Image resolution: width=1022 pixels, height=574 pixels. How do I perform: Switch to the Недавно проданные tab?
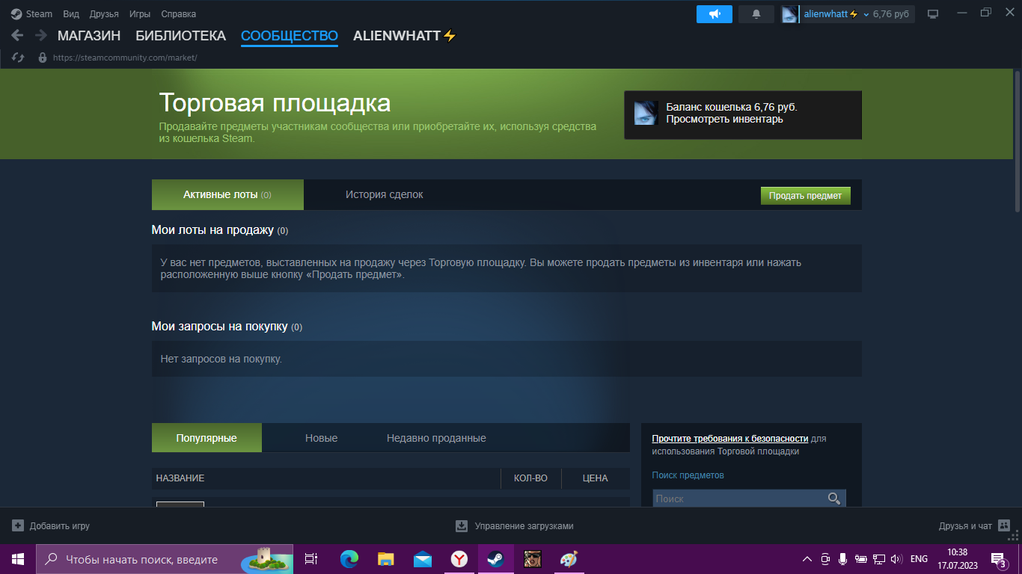coord(436,438)
